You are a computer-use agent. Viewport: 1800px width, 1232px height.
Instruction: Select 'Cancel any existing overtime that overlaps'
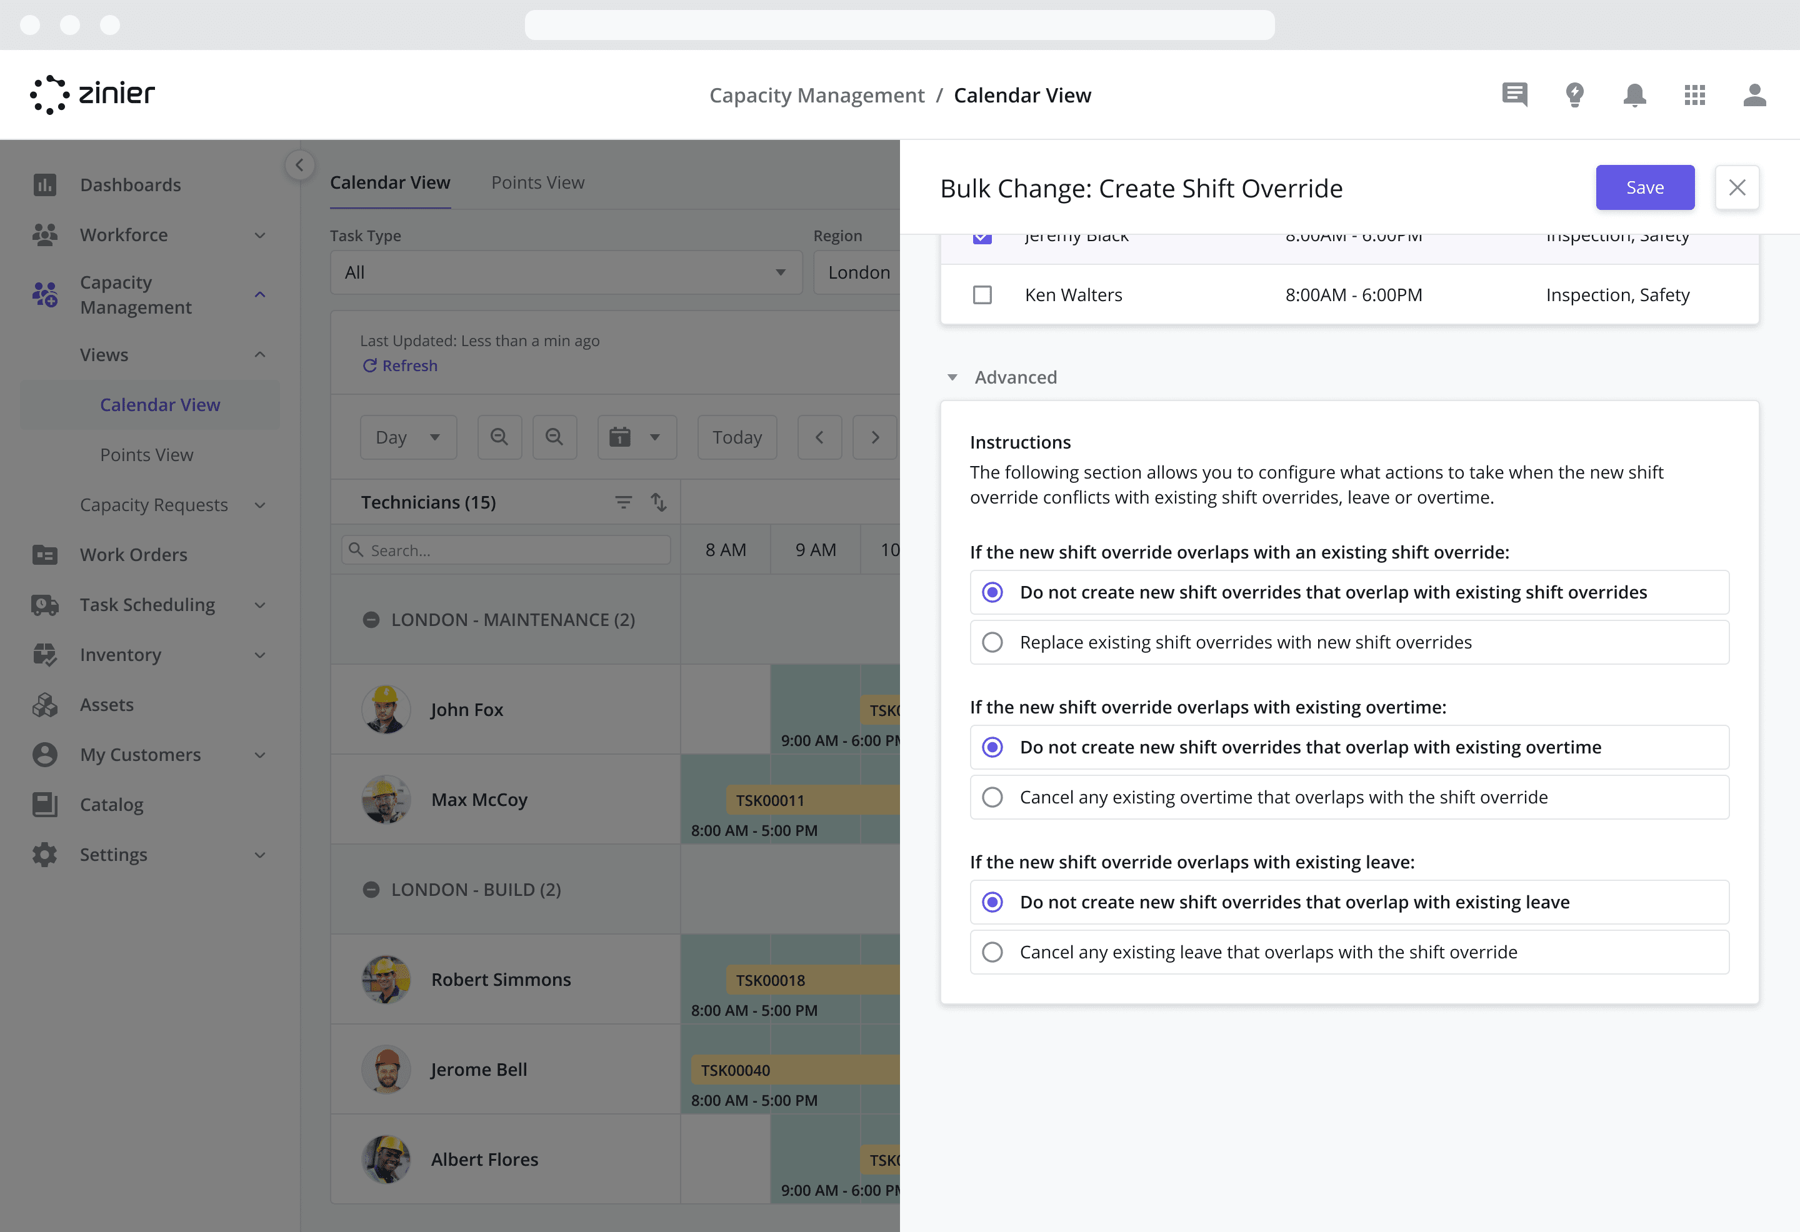tap(1349, 797)
